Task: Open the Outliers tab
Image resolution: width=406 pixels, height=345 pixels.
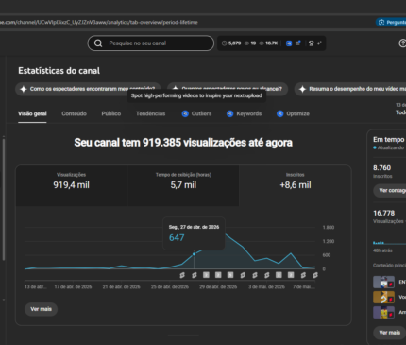Action: [x=196, y=113]
